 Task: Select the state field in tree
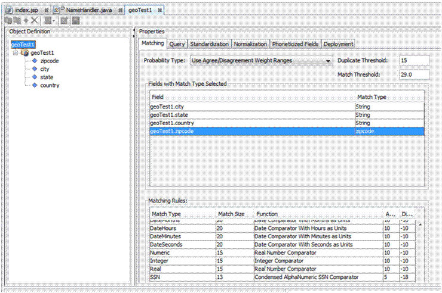tap(47, 77)
